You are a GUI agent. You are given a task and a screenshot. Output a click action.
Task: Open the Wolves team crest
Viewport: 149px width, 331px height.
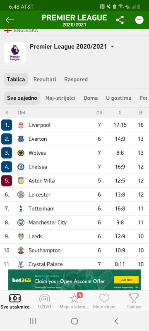21,153
